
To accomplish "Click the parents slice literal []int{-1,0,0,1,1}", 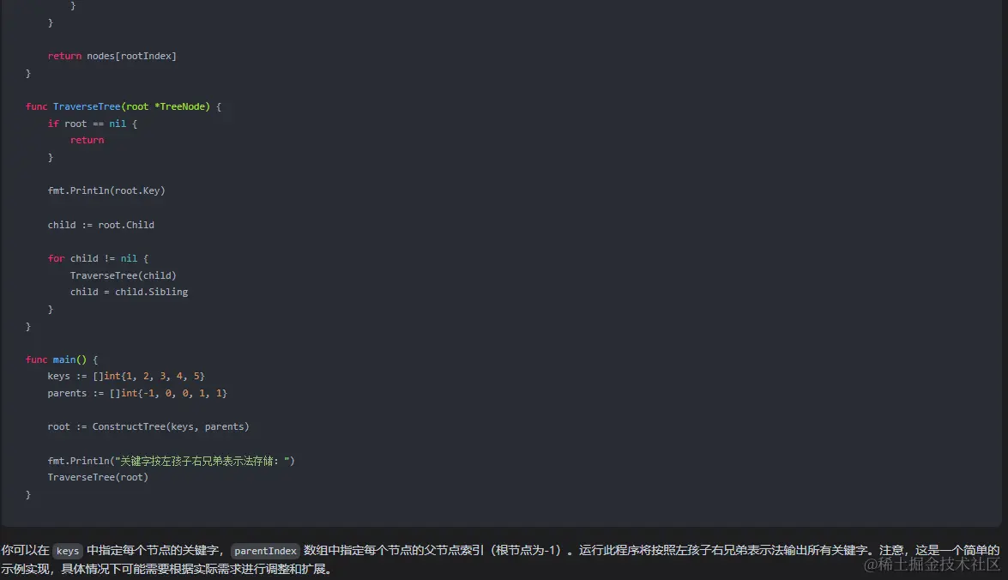I will pos(169,392).
